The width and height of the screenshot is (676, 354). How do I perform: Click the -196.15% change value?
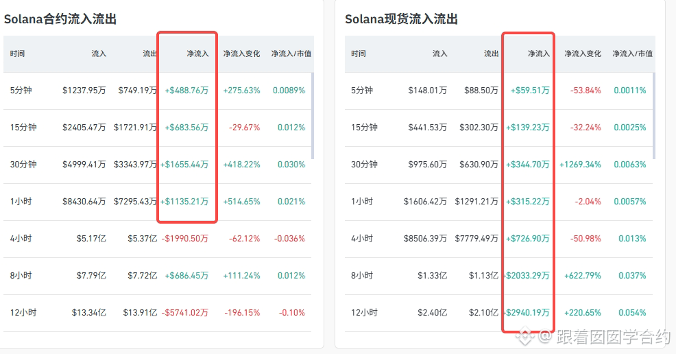coord(242,313)
